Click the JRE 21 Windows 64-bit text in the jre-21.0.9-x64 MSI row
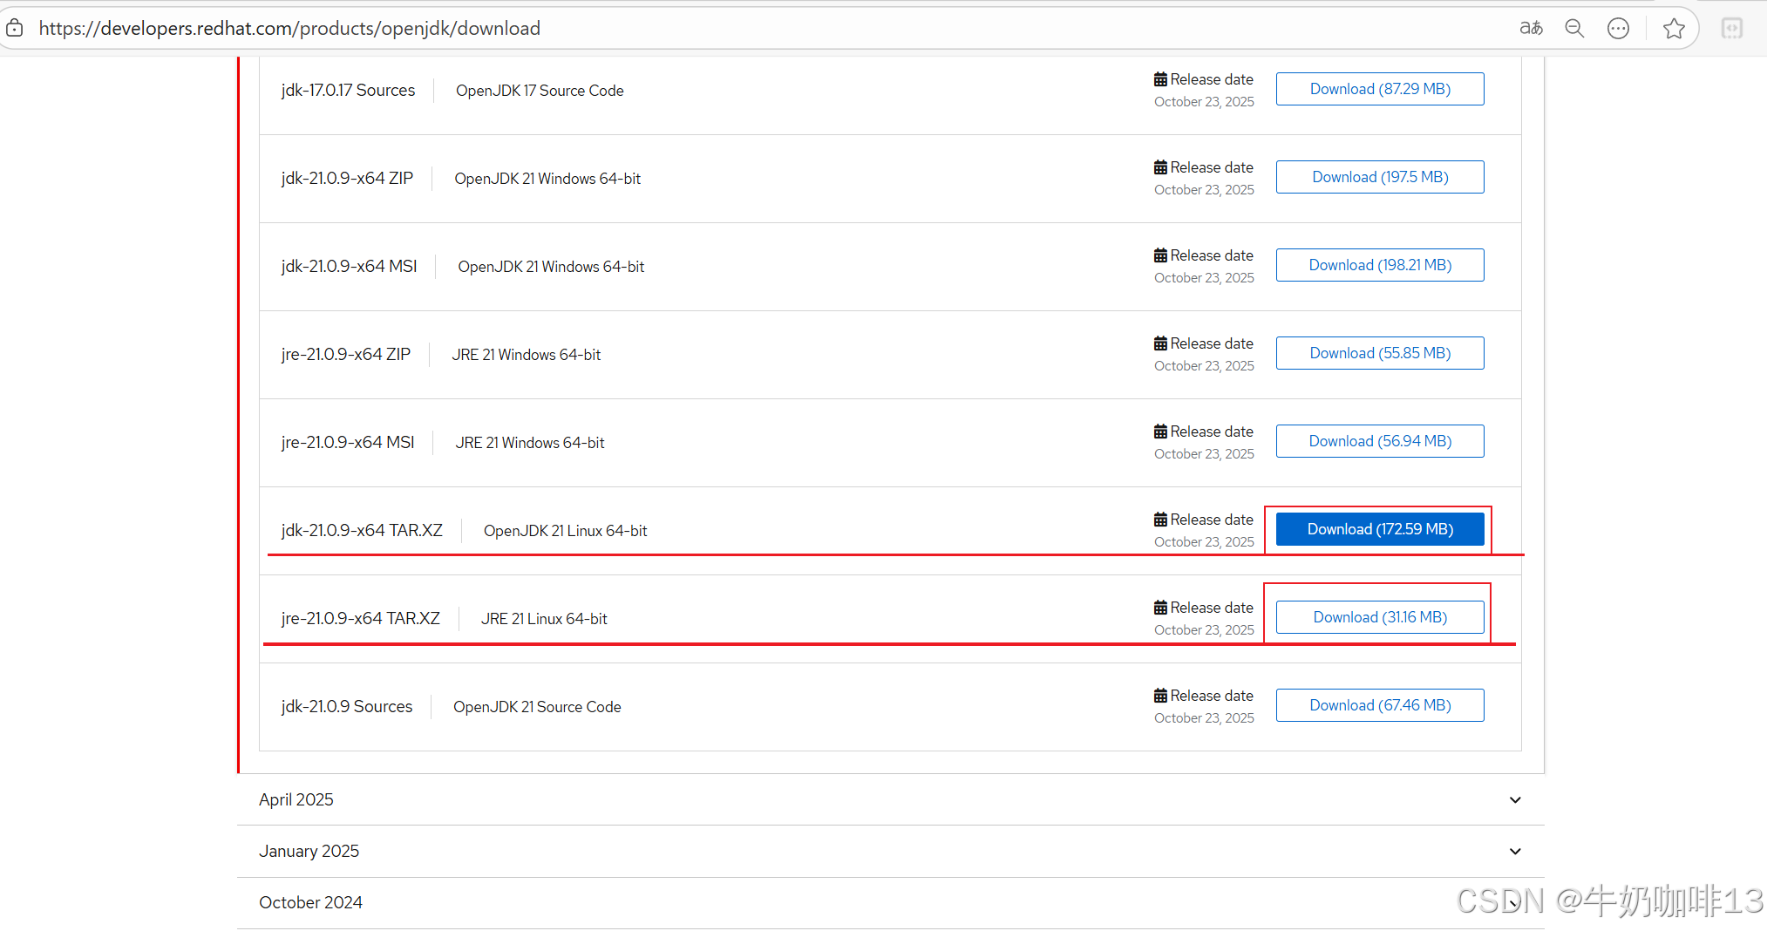Viewport: 1767px width, 931px height. [x=529, y=443]
